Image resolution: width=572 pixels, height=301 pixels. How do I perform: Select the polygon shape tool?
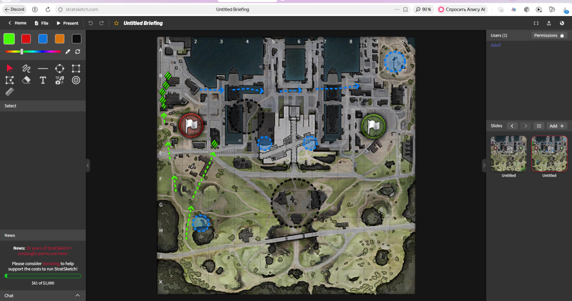[9, 80]
